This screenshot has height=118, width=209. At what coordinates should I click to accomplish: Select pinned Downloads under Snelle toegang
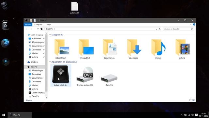36,49
